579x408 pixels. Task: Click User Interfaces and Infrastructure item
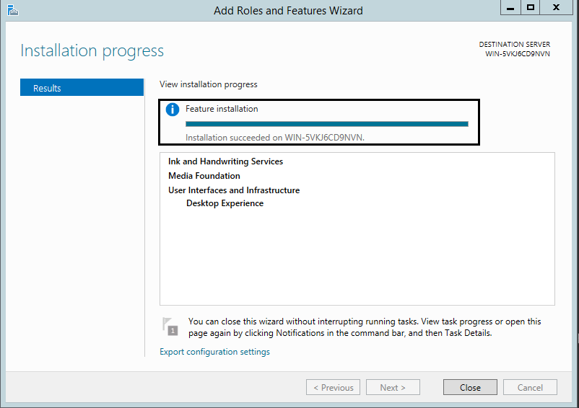(234, 190)
